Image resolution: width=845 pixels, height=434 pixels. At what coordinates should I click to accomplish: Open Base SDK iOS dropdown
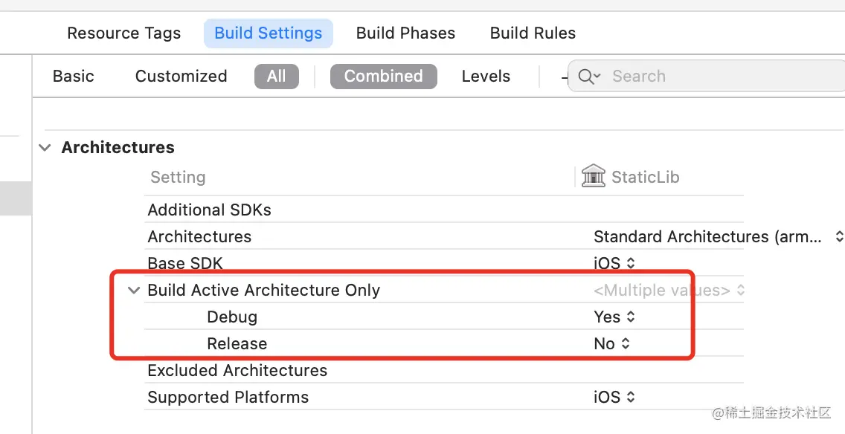pos(614,263)
